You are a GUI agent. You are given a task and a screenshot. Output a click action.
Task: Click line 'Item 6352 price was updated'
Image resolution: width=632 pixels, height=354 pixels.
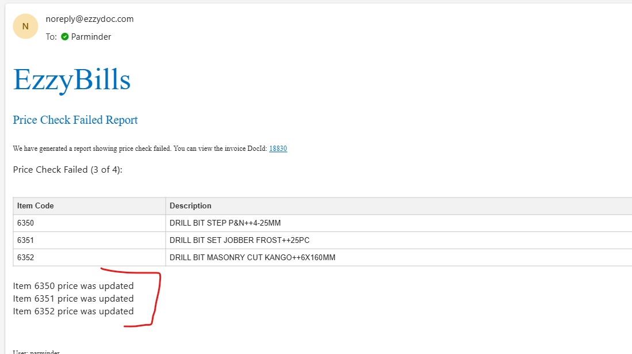click(x=74, y=311)
